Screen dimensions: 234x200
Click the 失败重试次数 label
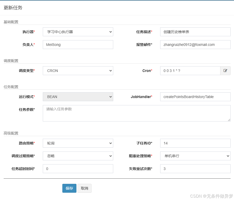coord(141,169)
